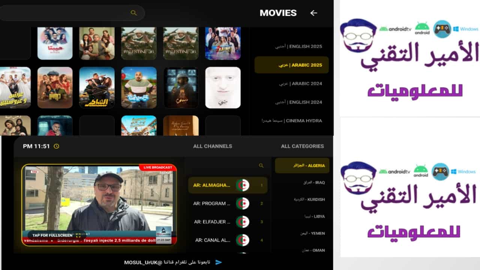Click the fullscreen expand icon on the video
The image size is (480, 270).
78,235
